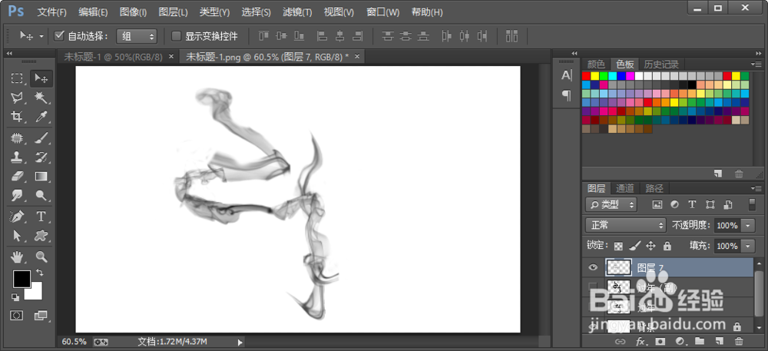Uncheck the 自动选择 checkbox
This screenshot has width=768, height=351.
tap(59, 35)
